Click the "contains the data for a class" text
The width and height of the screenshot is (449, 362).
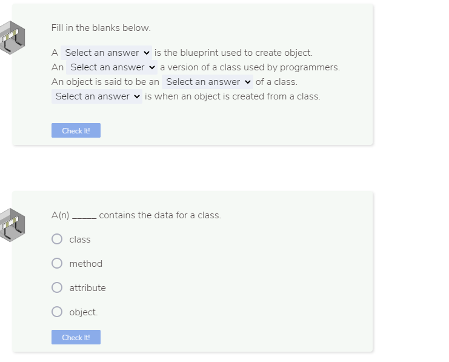pyautogui.click(x=160, y=215)
